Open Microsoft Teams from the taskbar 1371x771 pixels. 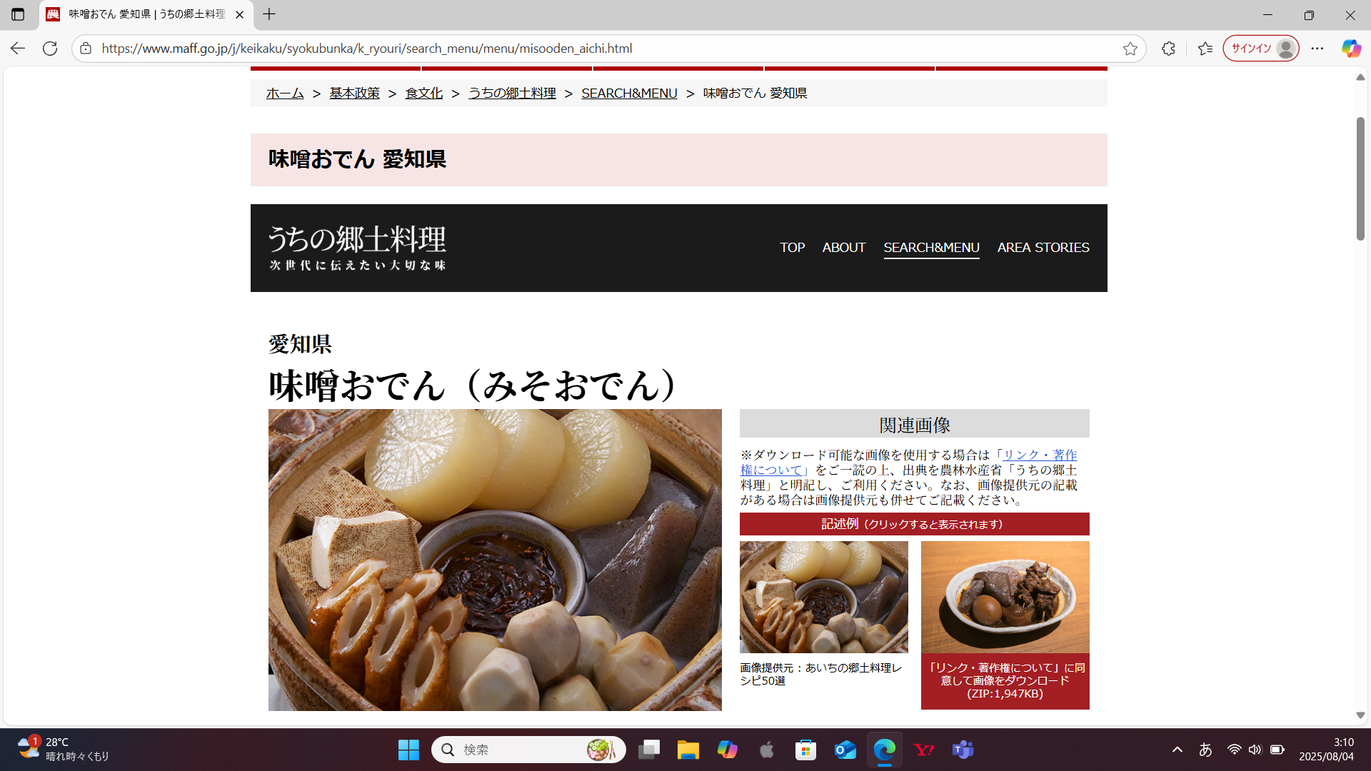pos(963,750)
